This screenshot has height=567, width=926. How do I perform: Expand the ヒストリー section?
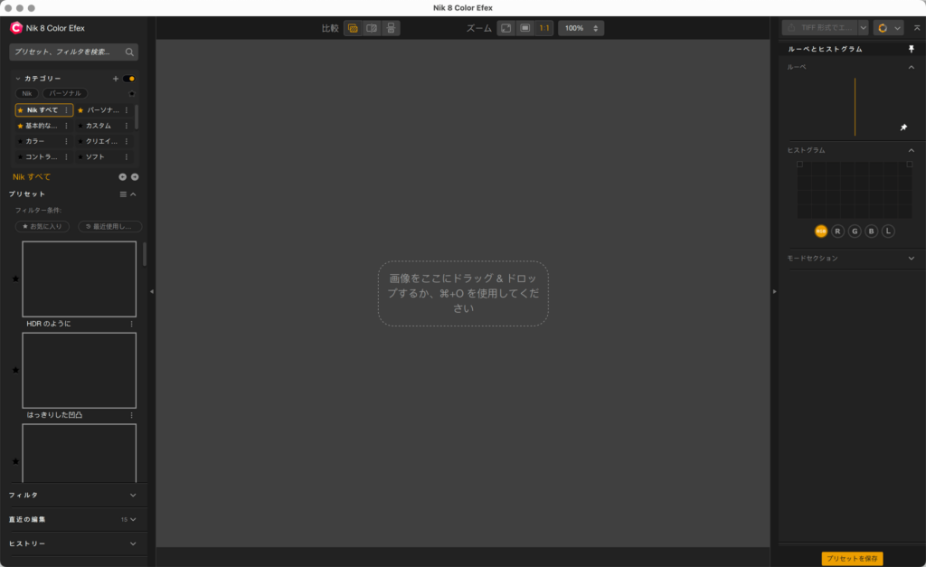click(x=133, y=544)
